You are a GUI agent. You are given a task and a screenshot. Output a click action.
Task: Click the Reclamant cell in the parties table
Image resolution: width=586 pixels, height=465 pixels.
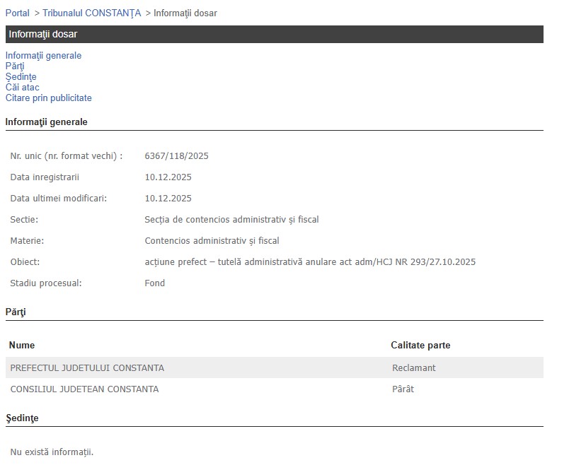click(x=413, y=367)
